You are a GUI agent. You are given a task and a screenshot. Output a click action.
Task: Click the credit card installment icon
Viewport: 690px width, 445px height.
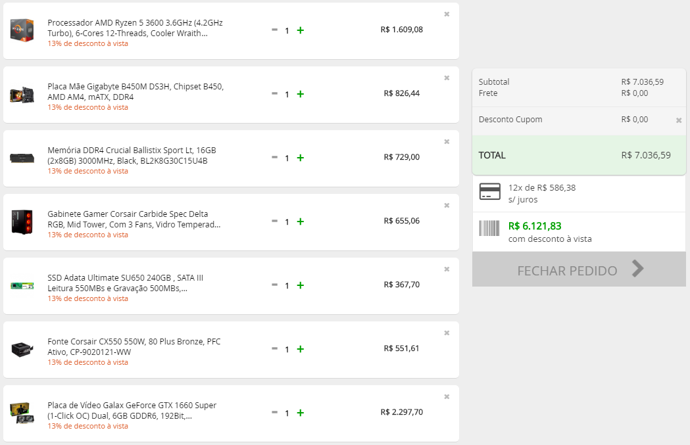pos(490,192)
